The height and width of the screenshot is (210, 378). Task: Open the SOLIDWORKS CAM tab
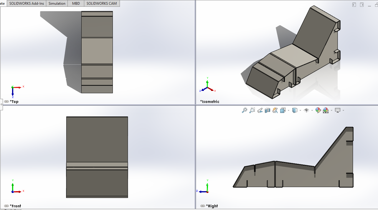pos(102,4)
